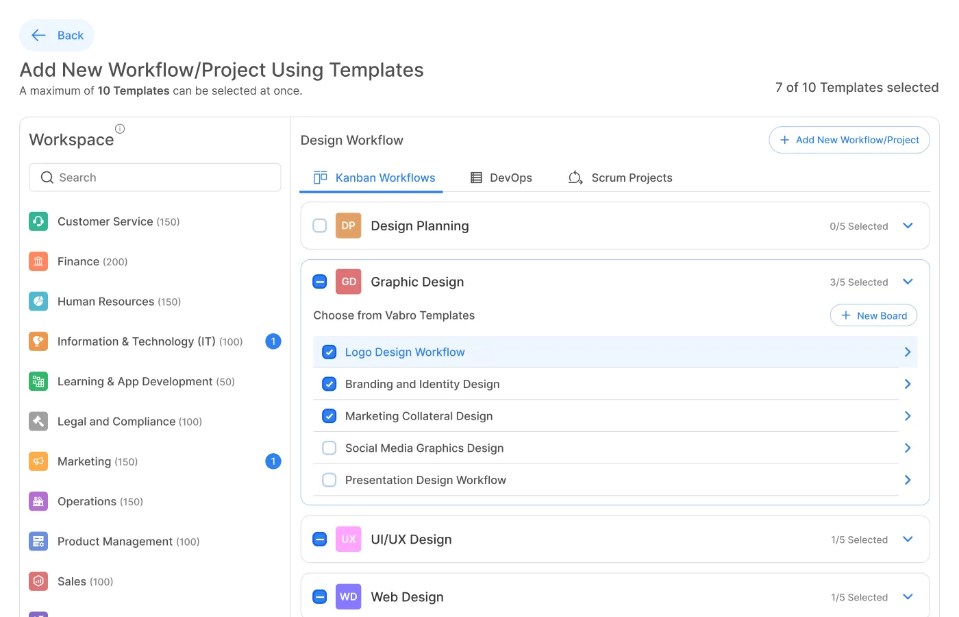Click the Add New Workflow/Project button
Viewport: 959px width, 617px height.
click(x=849, y=140)
